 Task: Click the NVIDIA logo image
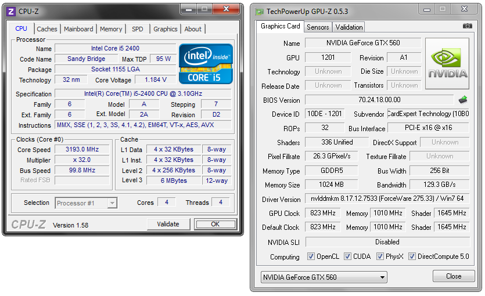[447, 64]
